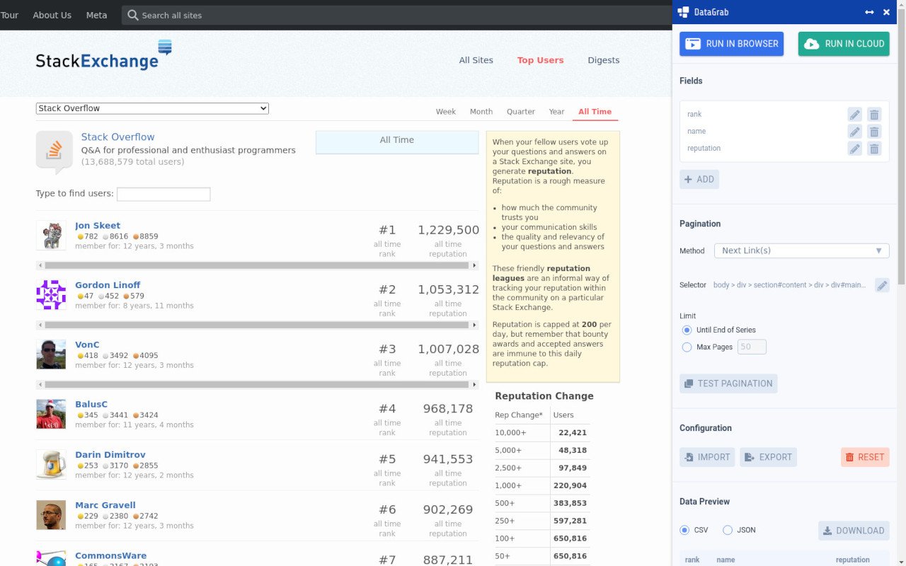Viewport: 906px width, 566px height.
Task: Click the All Time highlighted box
Action: [397, 141]
